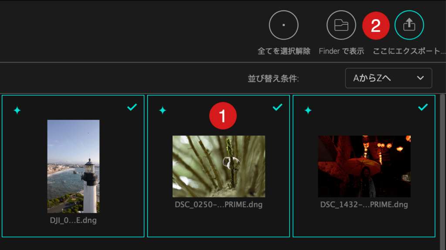This screenshot has width=446, height=250.
Task: Select the green plant macro thumbnail
Action: pyautogui.click(x=219, y=166)
